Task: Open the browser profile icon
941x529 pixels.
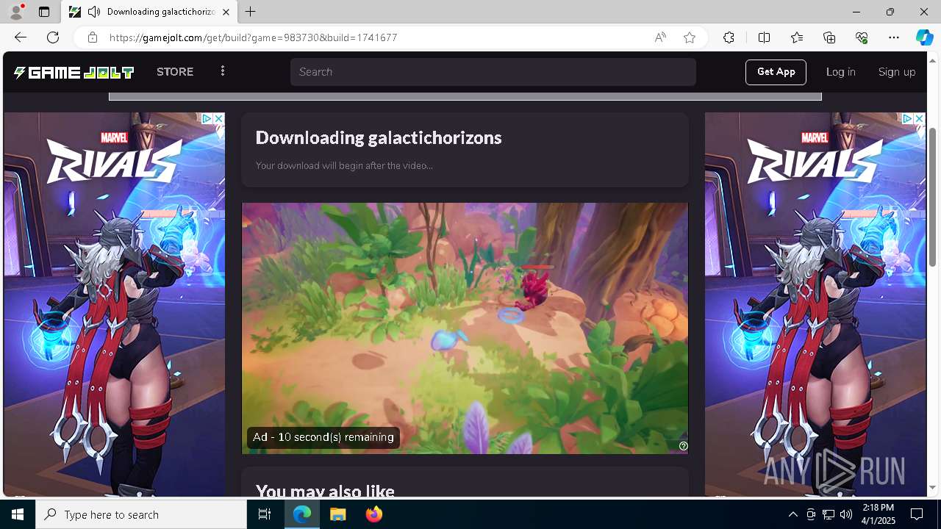Action: tap(15, 12)
